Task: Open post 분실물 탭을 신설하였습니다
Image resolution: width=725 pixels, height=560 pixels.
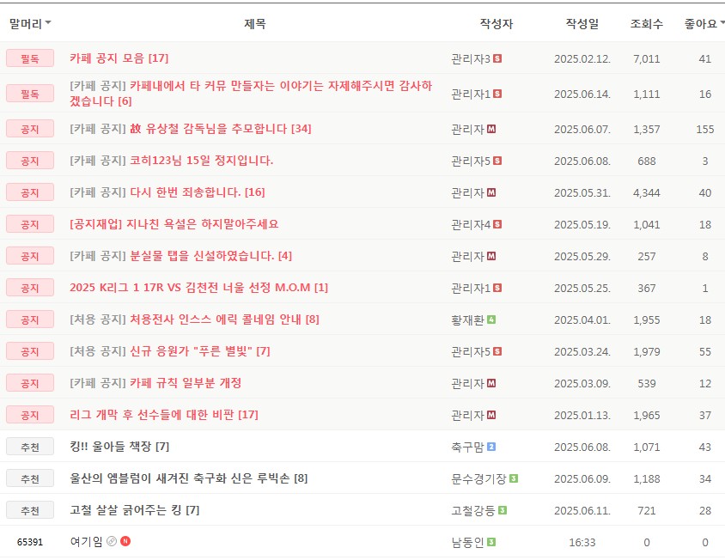Action: point(202,256)
